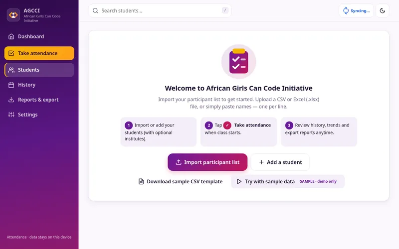Click the Take attendance checkbox icon
Screen dimensions: 399x249
(x=11, y=53)
